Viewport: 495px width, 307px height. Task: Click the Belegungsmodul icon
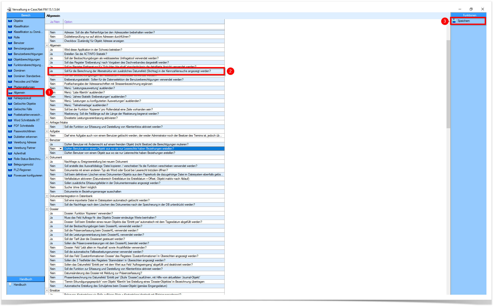click(10, 164)
